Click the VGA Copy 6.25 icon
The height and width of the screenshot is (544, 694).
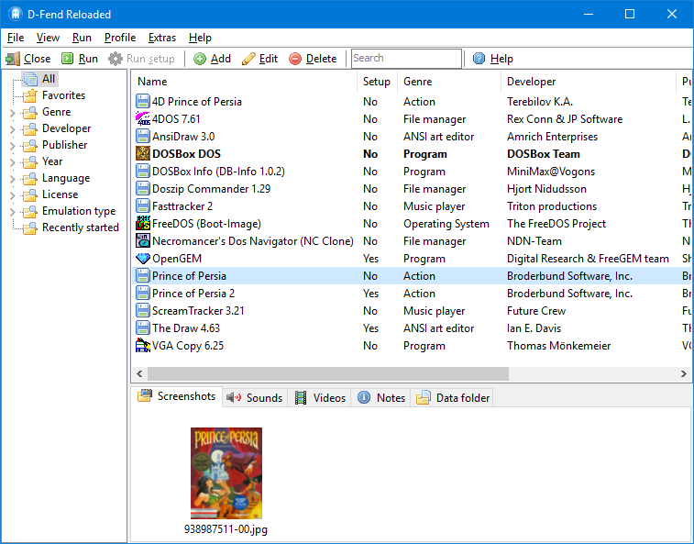point(143,346)
